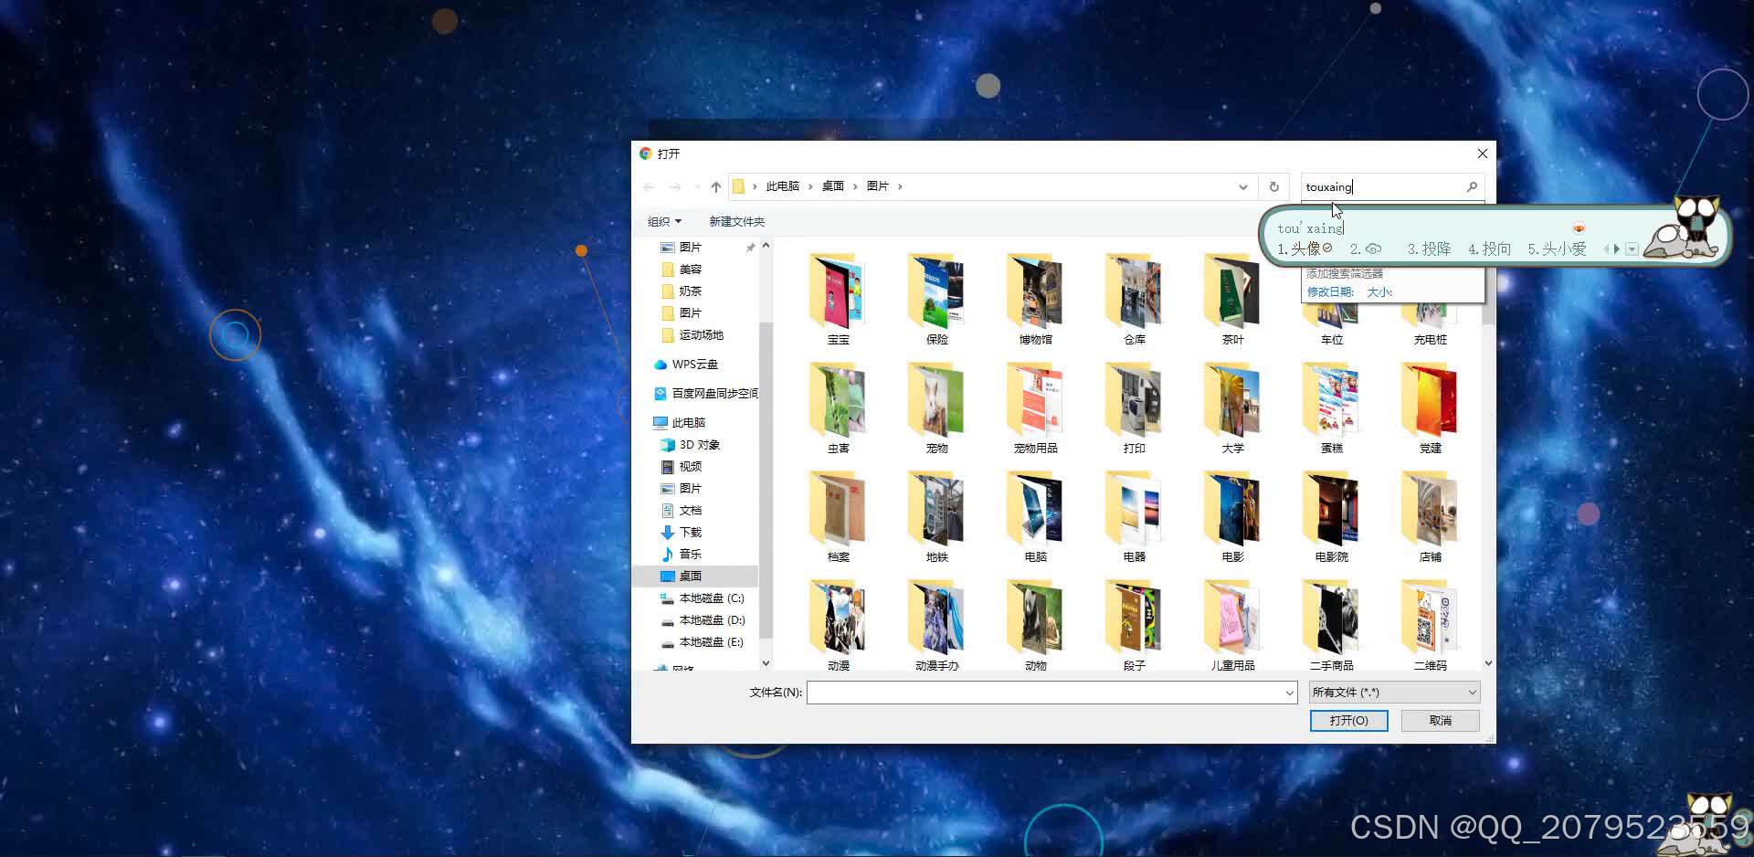Click the back navigation arrow
The image size is (1754, 857).
click(649, 186)
